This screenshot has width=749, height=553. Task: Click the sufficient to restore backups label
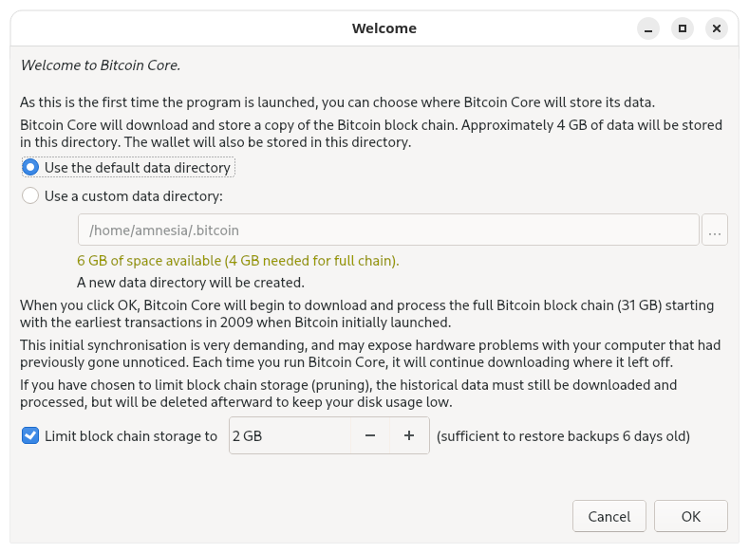(563, 436)
